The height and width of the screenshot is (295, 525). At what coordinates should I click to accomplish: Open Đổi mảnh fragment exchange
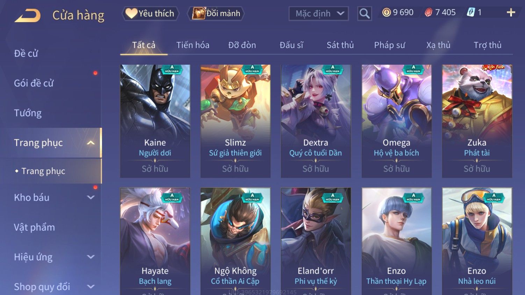click(x=216, y=14)
